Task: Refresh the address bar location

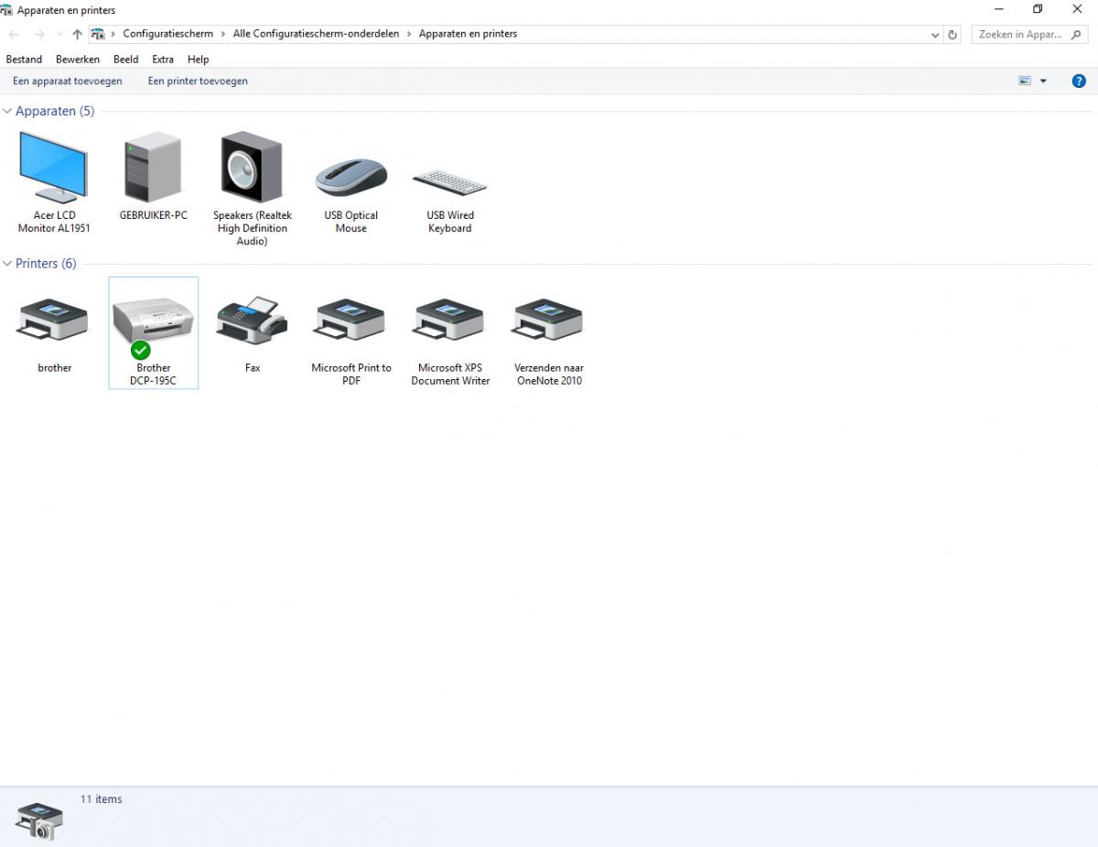Action: tap(953, 34)
